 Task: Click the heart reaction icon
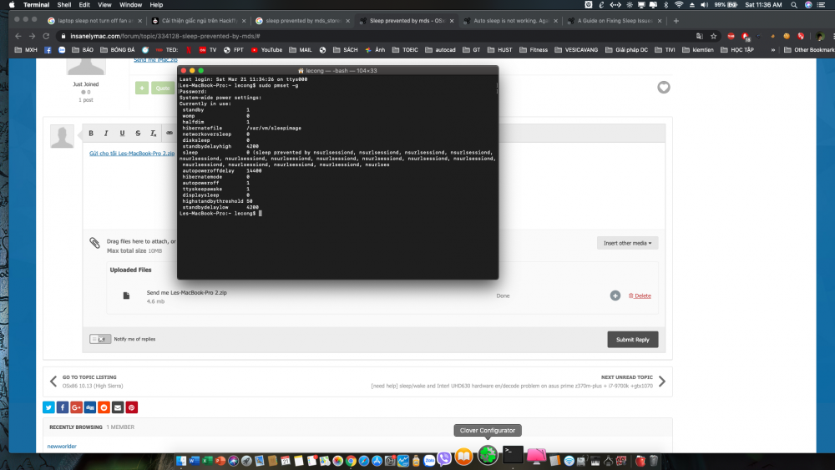point(664,88)
